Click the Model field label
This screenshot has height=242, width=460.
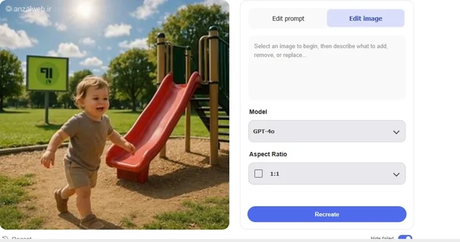pyautogui.click(x=258, y=112)
